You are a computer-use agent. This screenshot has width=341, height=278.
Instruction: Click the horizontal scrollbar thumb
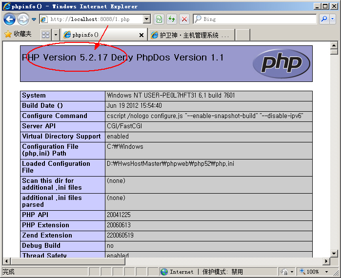68,261
